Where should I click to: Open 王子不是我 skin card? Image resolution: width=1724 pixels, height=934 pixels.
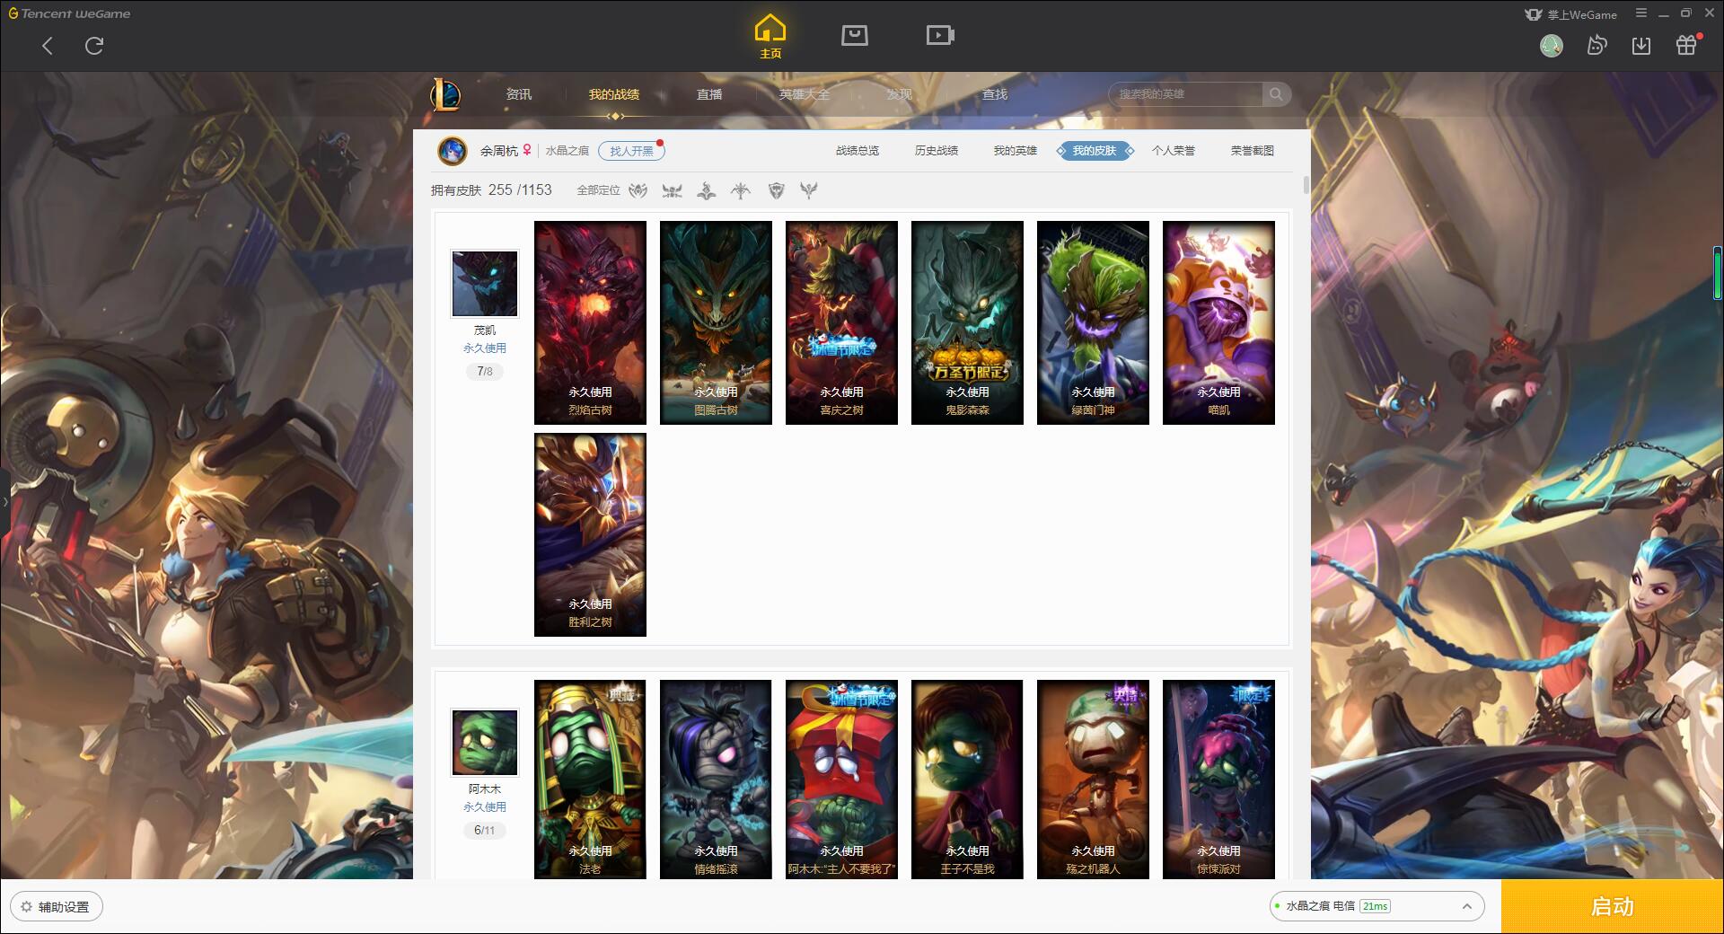[967, 779]
